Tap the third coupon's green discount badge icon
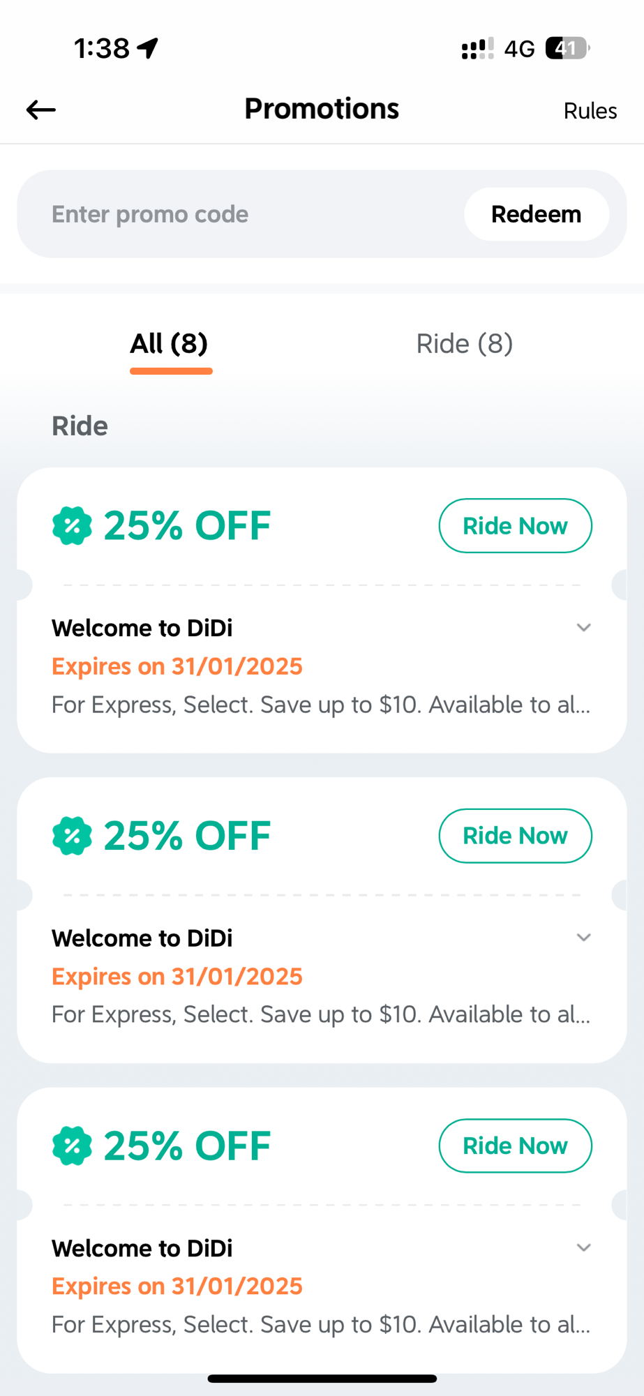 (x=72, y=1146)
